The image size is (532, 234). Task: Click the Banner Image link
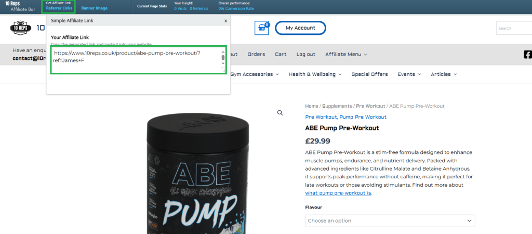(95, 8)
